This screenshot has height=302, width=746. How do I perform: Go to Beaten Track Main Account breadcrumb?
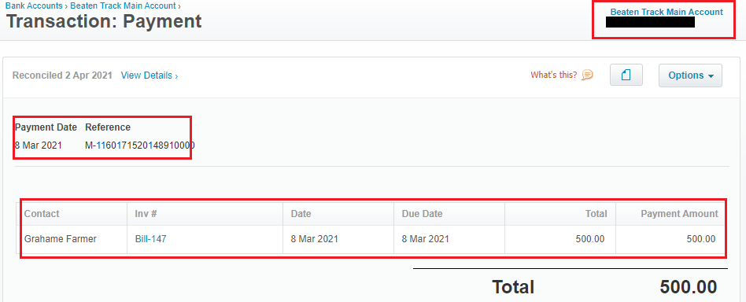pyautogui.click(x=123, y=6)
